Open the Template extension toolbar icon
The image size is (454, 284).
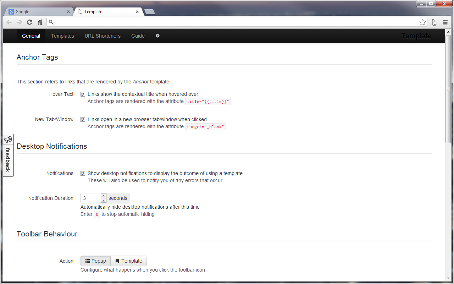tap(434, 22)
